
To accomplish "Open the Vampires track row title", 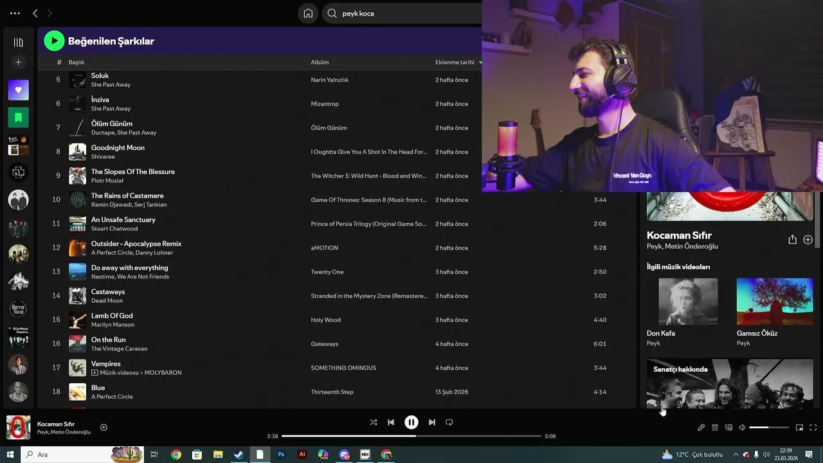I will tap(106, 363).
